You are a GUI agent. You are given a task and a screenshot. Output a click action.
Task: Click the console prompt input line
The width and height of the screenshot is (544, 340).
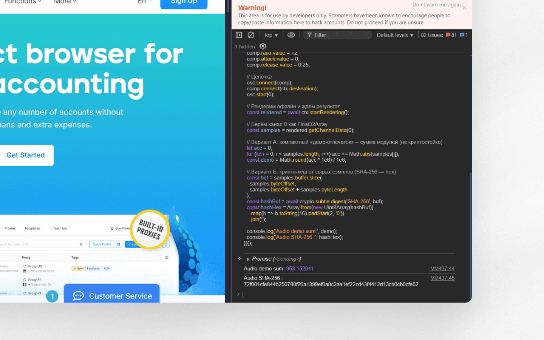[x=348, y=294]
